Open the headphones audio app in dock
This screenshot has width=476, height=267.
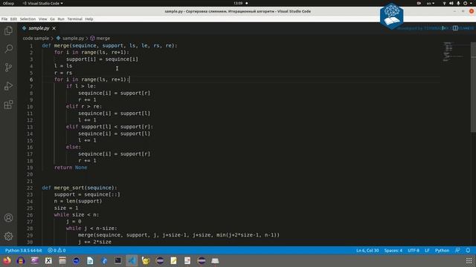pyautogui.click(x=21, y=260)
